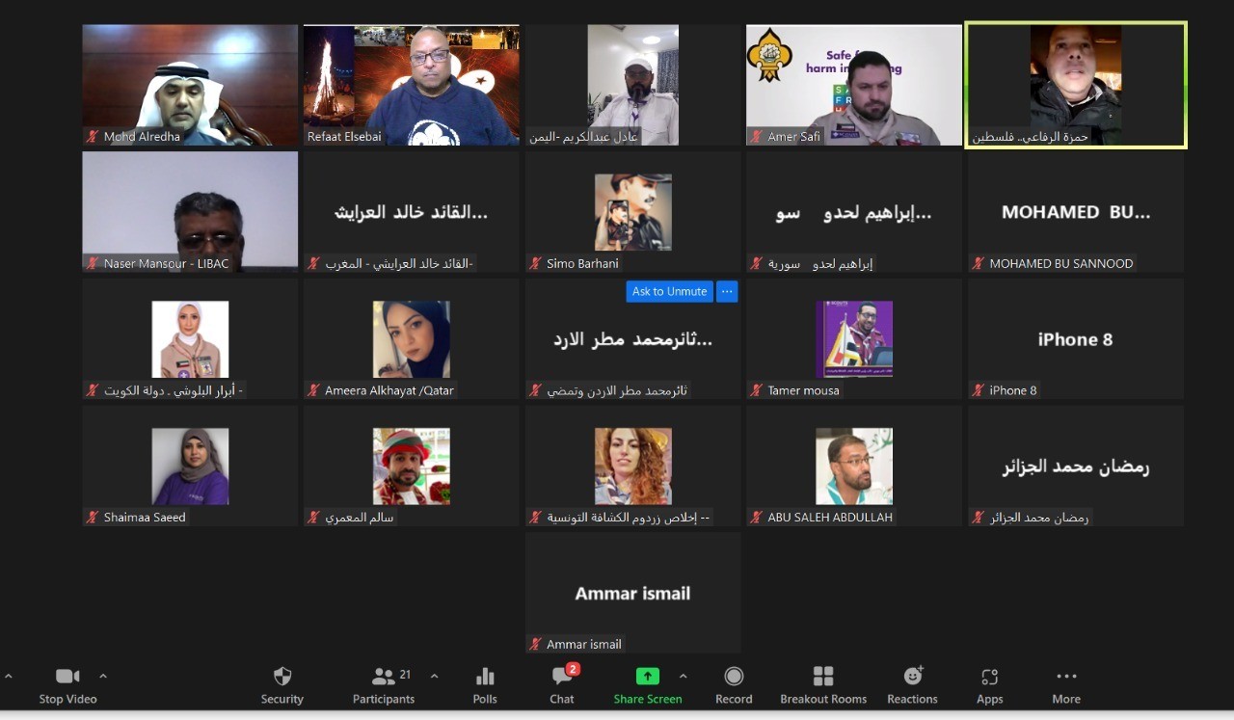Viewport: 1234px width, 720px height.
Task: Open the Polls icon
Action: point(485,677)
